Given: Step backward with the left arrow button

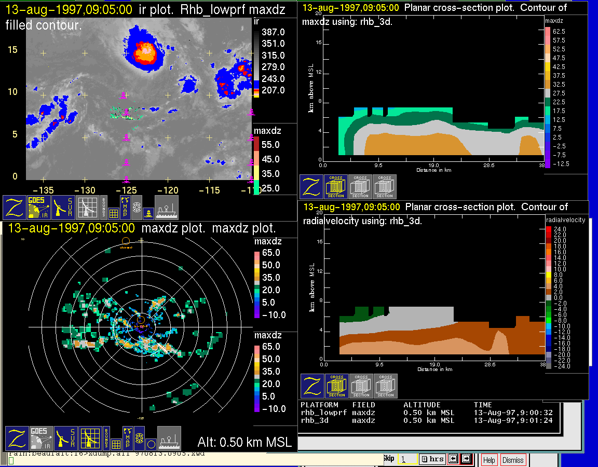Looking at the screenshot, I should point(453,459).
